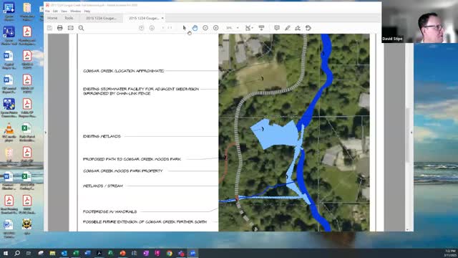
Task: Activate the Hand pan tool
Action: tap(195, 28)
